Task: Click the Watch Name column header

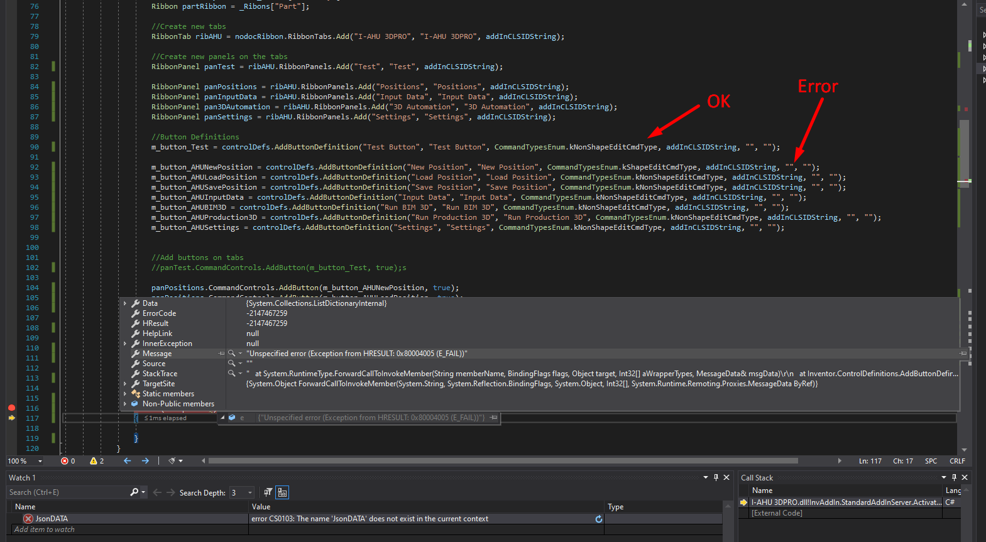Action: point(129,507)
